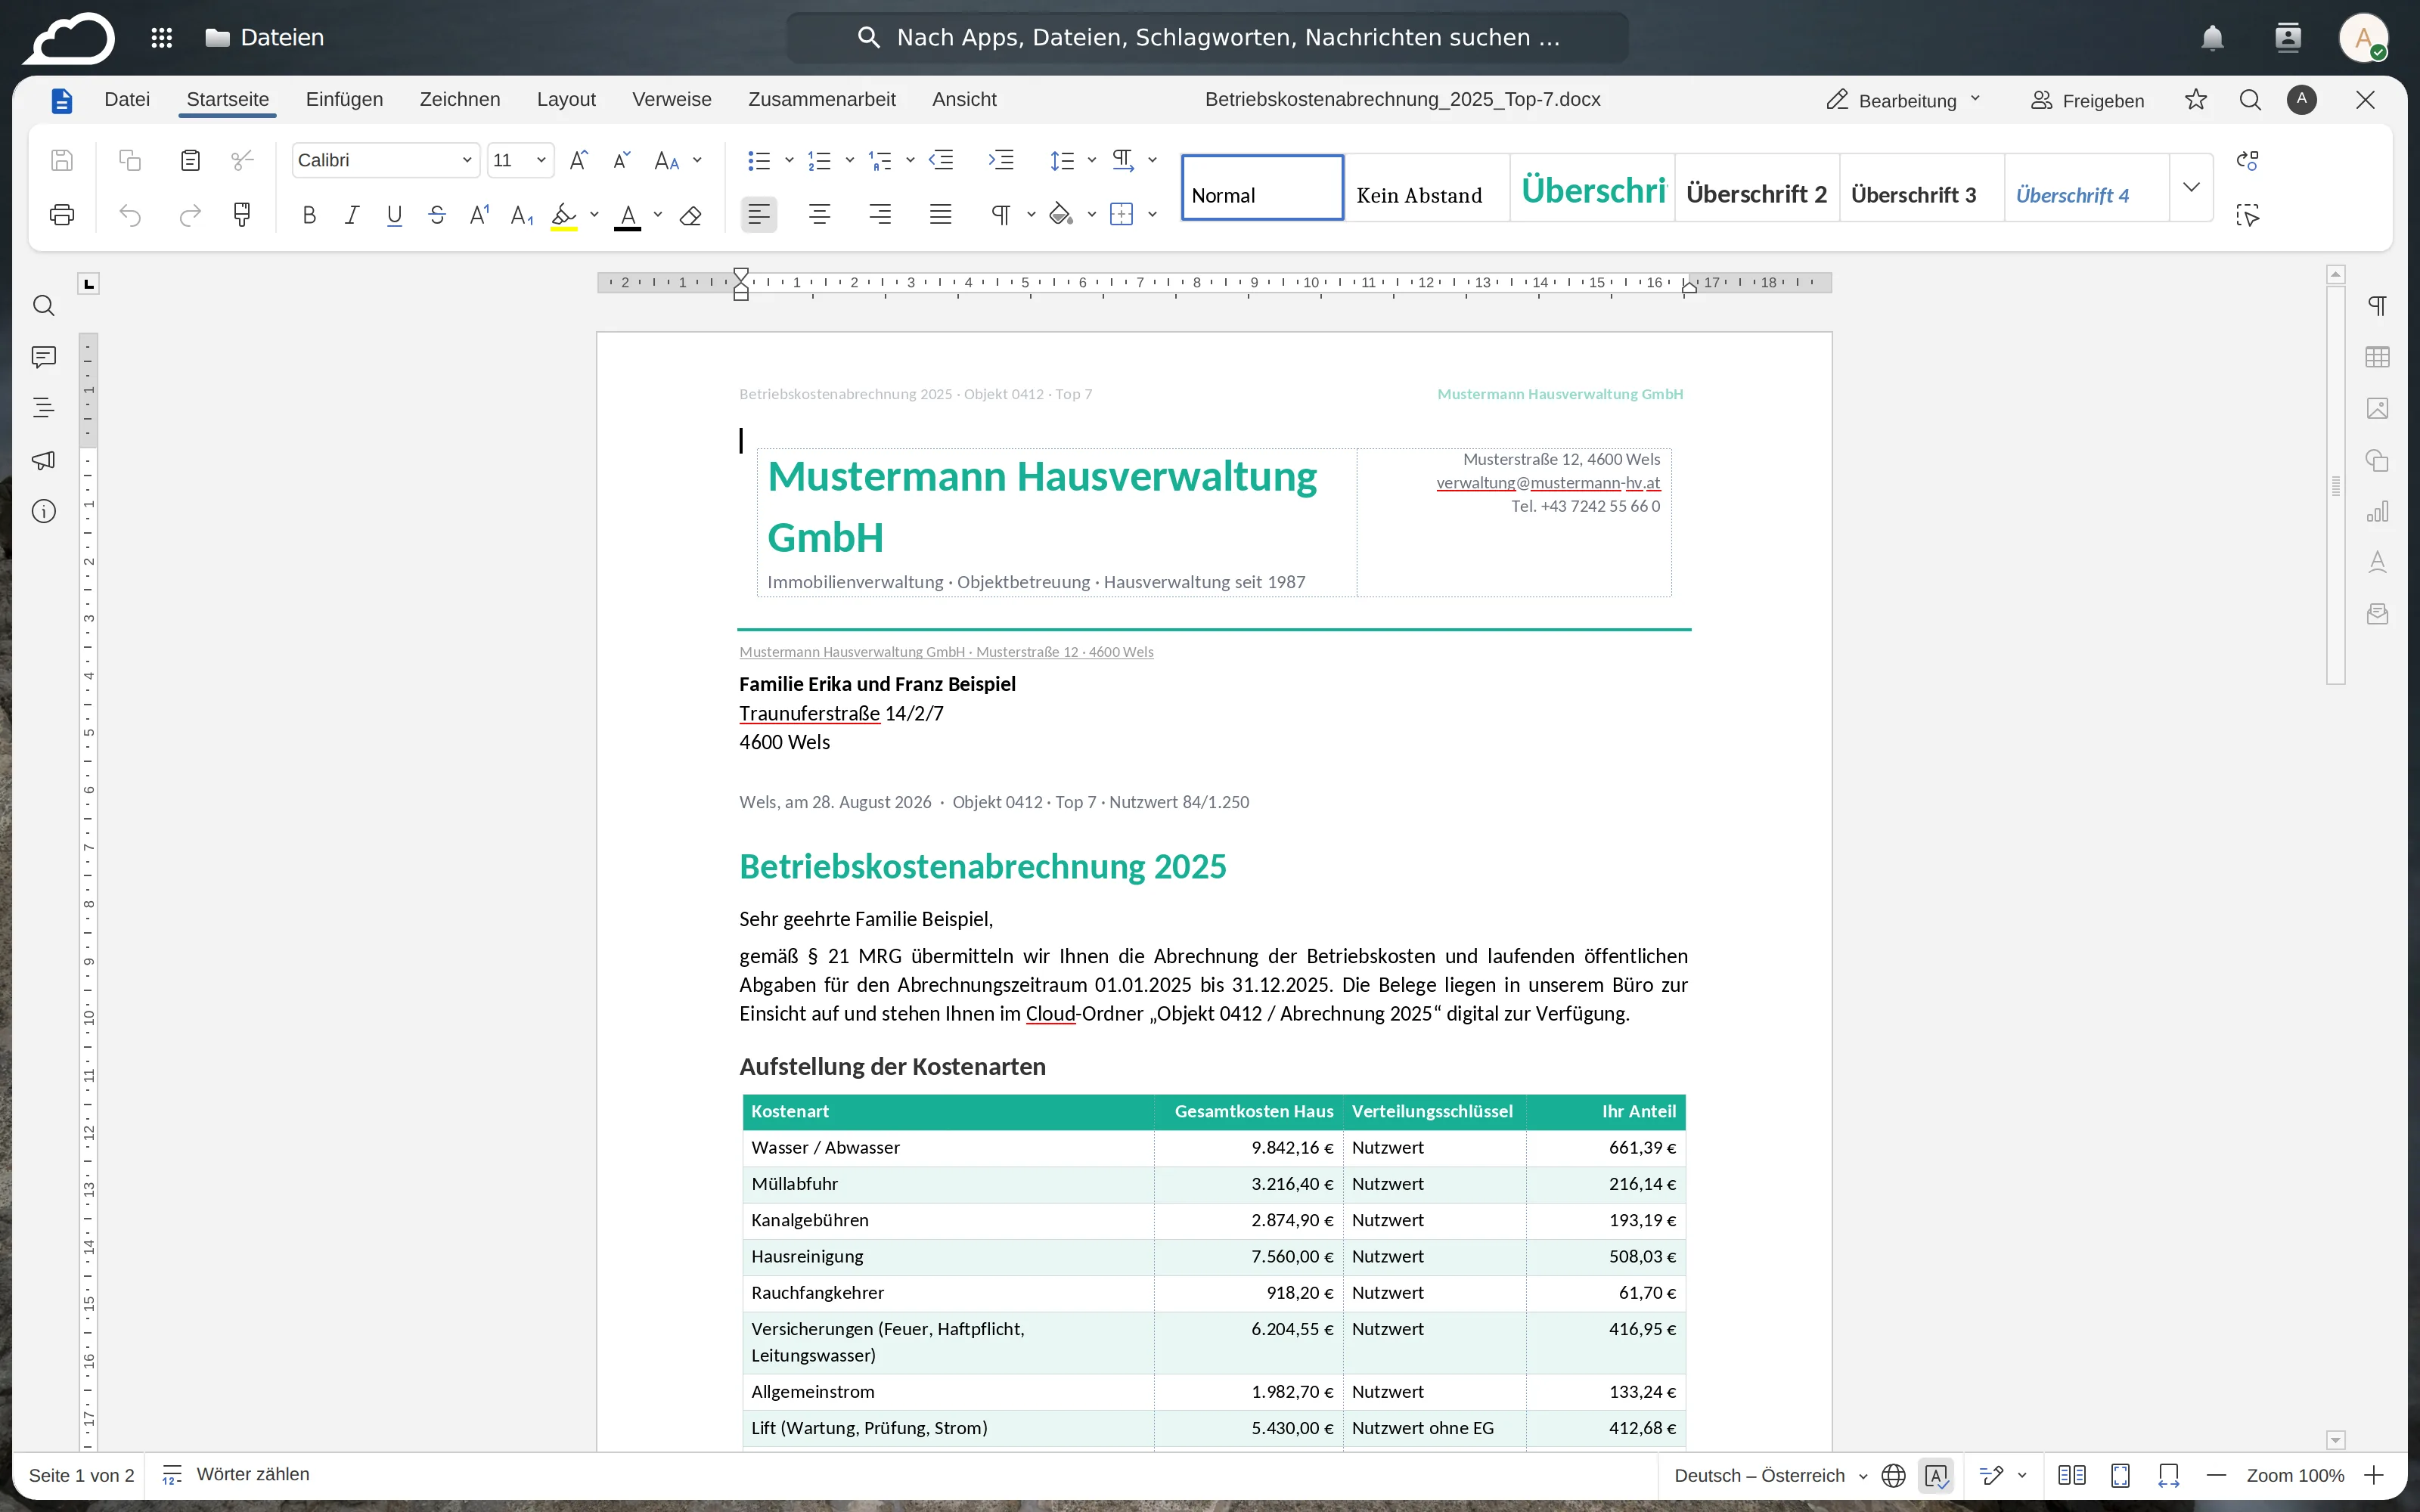Screen dimensions: 2420x1512
Task: Click the Print icon in toolbar
Action: click(x=62, y=215)
